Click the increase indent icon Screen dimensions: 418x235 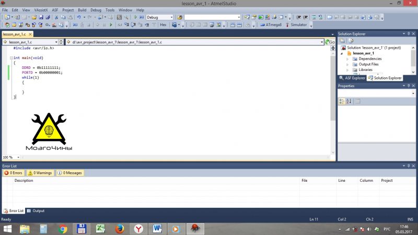(x=305, y=17)
